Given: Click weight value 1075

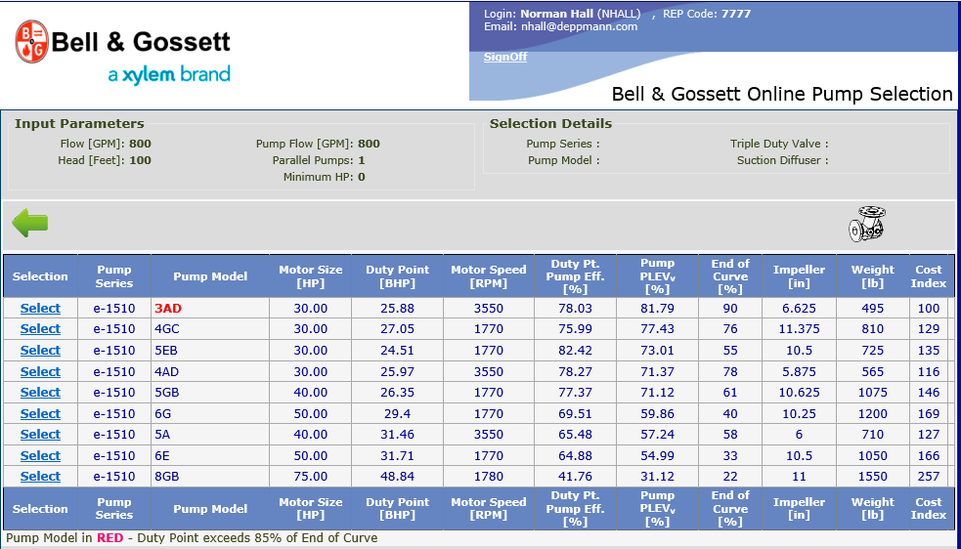Looking at the screenshot, I should (x=873, y=392).
